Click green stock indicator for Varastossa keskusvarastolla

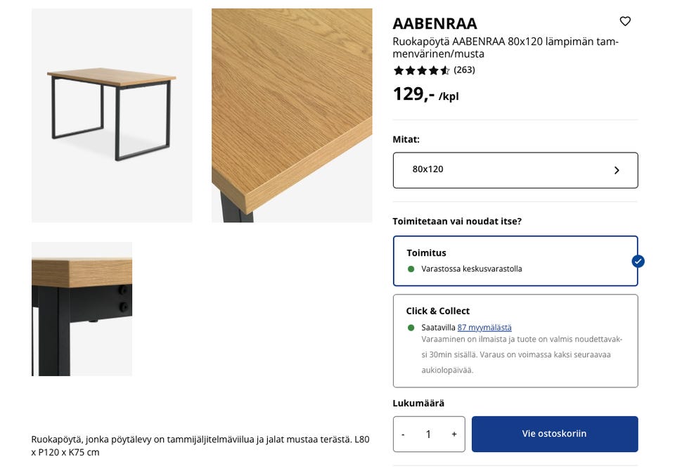411,269
